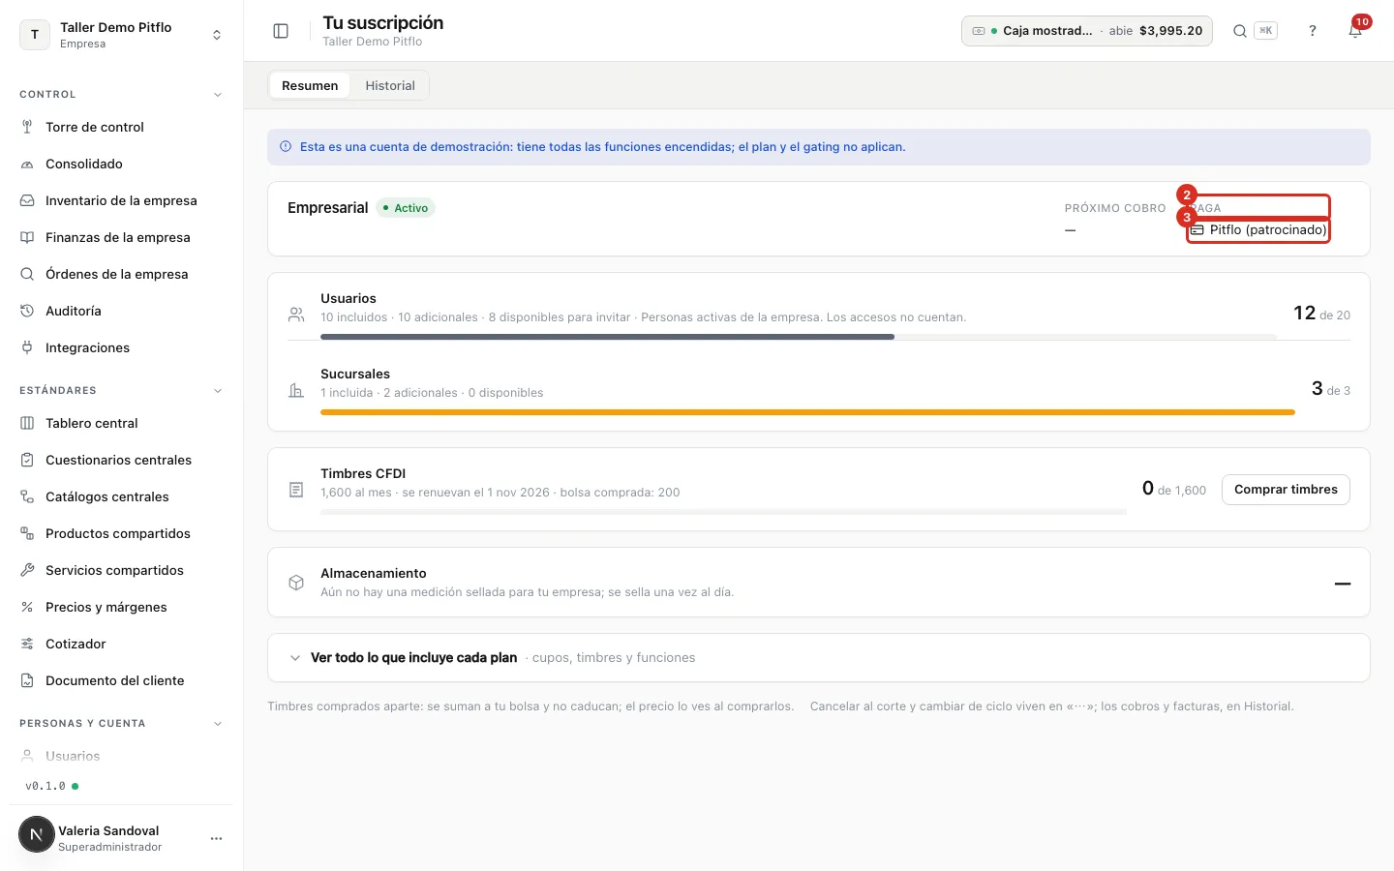Click the Timbres CFDI document icon
The width and height of the screenshot is (1394, 871).
click(x=296, y=491)
